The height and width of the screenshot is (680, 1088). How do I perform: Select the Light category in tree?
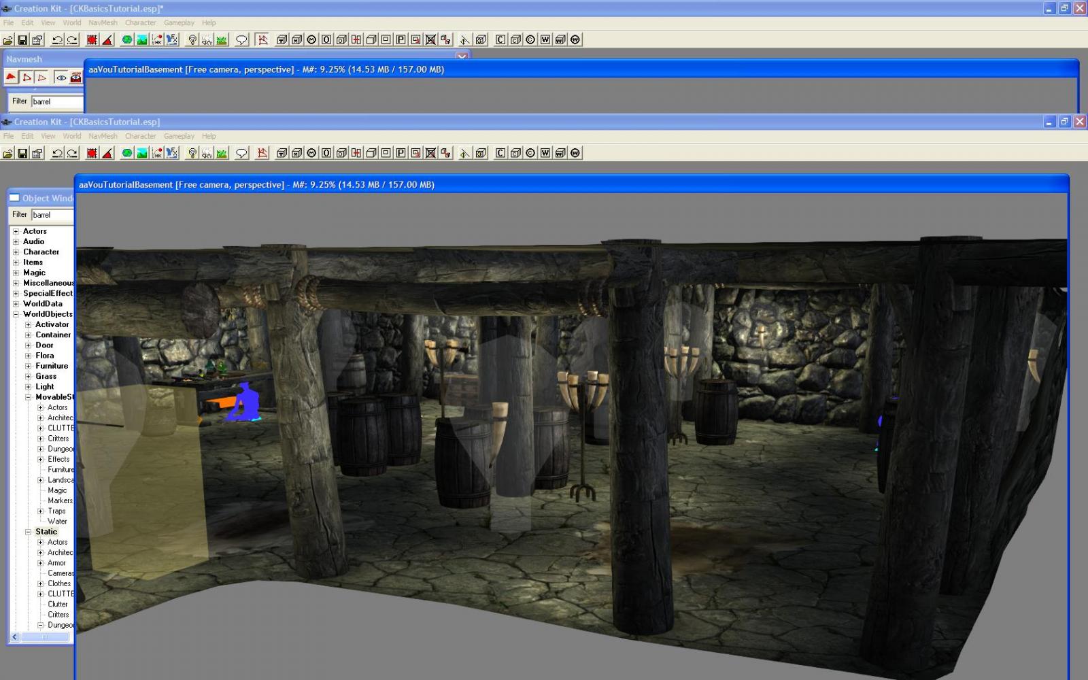pos(44,387)
